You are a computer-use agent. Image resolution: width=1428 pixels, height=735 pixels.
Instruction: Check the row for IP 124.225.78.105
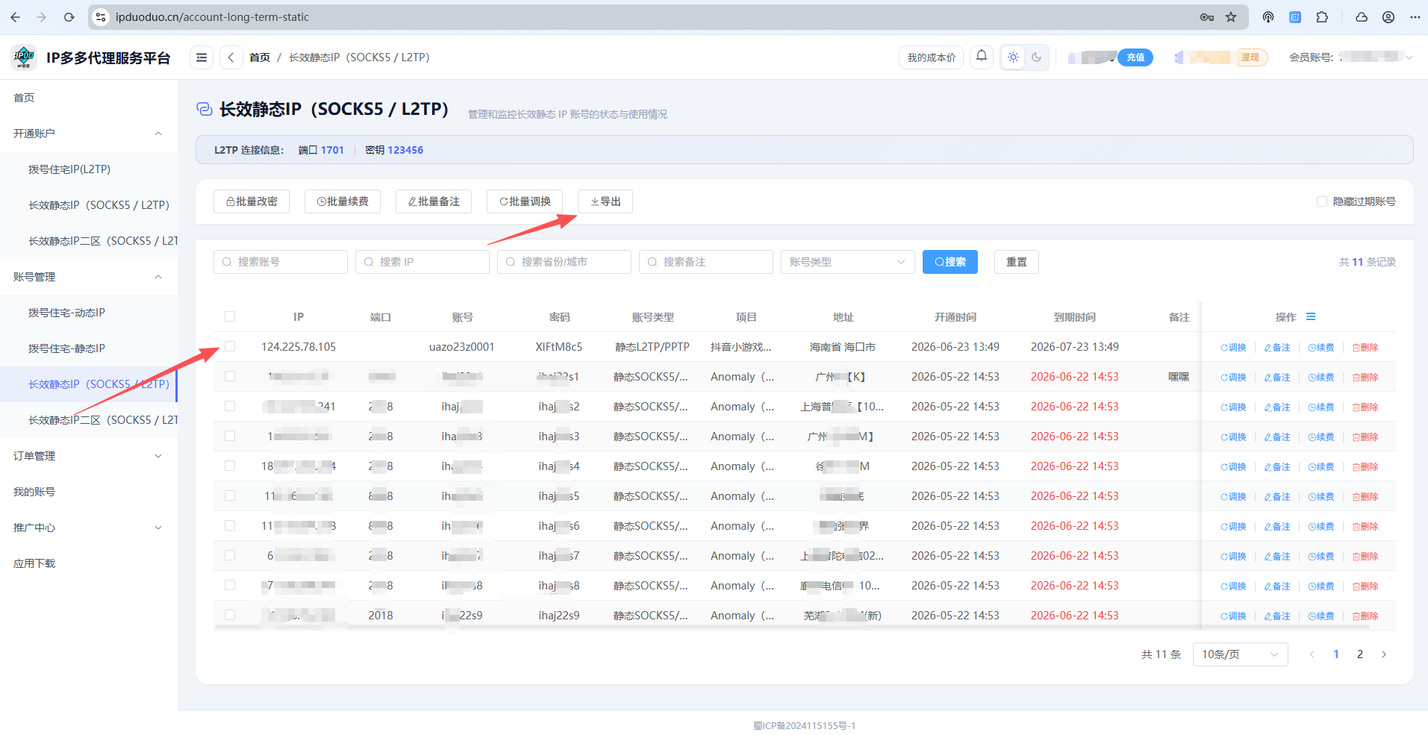click(230, 346)
